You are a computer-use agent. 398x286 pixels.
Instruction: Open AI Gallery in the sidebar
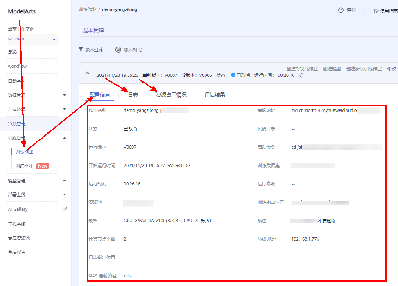coord(18,209)
